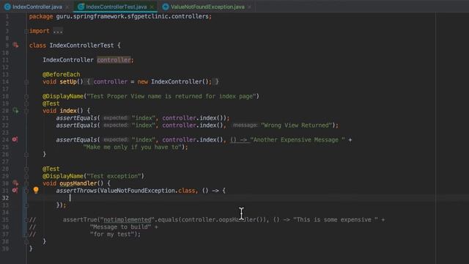Click ValueNotFoundException.class argument
Screen dimensions: 469x264
coord(148,191)
